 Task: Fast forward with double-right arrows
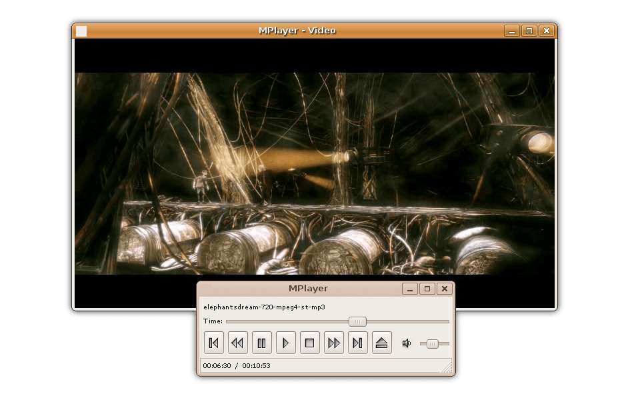334,343
